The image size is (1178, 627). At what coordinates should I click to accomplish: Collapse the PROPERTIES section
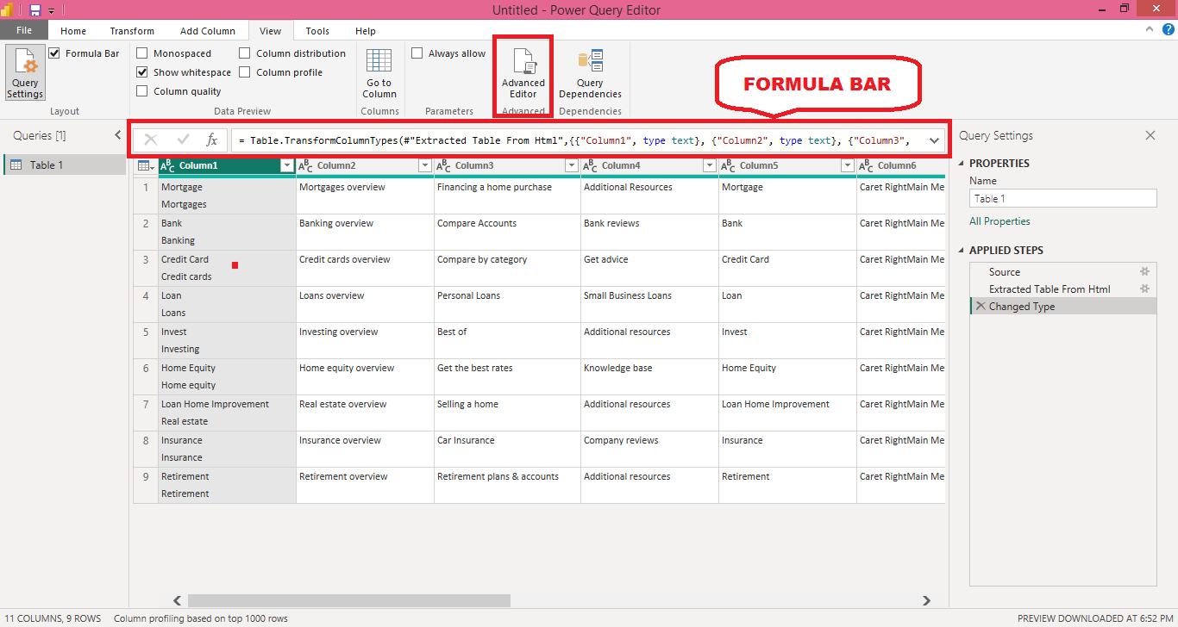click(x=962, y=164)
